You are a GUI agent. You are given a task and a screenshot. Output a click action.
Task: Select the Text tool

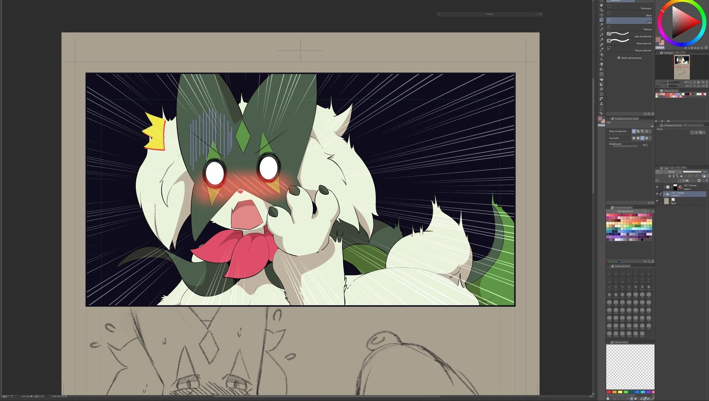click(601, 104)
